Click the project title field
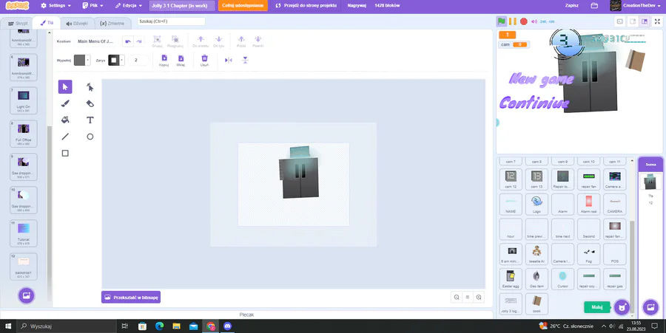 click(183, 5)
